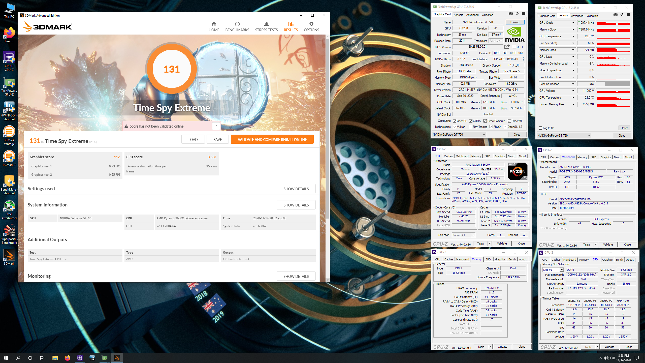Open MSI Afterburner desktop icon
This screenshot has width=645, height=363.
9,210
